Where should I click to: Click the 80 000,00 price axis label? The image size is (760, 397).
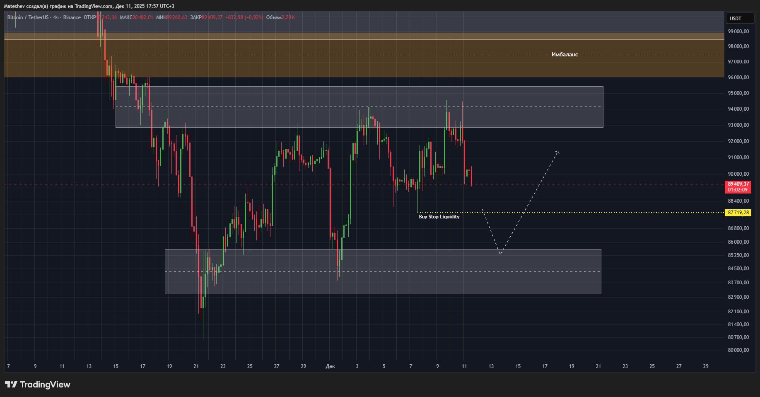pyautogui.click(x=738, y=350)
